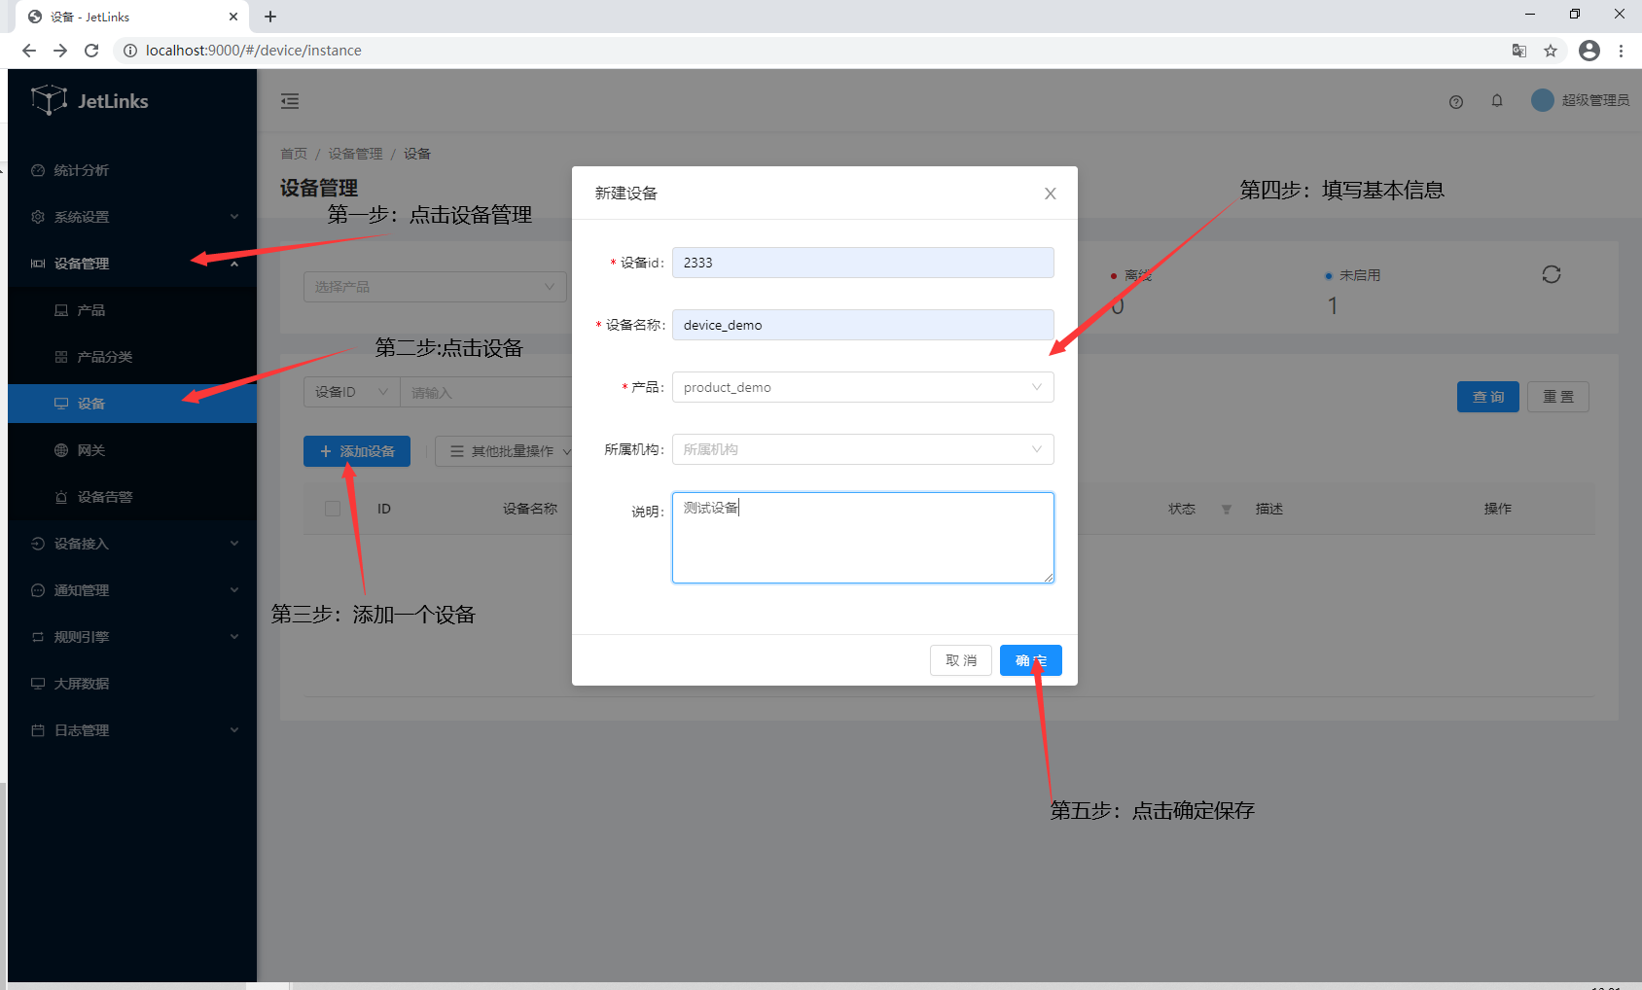
Task: Click the 添加设备 button
Action: [356, 451]
